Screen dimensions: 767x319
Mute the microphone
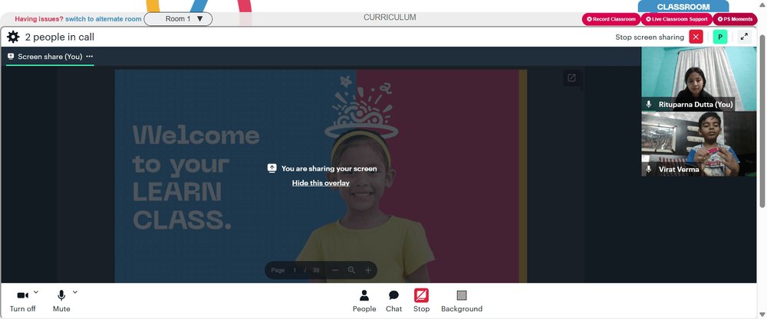click(x=61, y=301)
